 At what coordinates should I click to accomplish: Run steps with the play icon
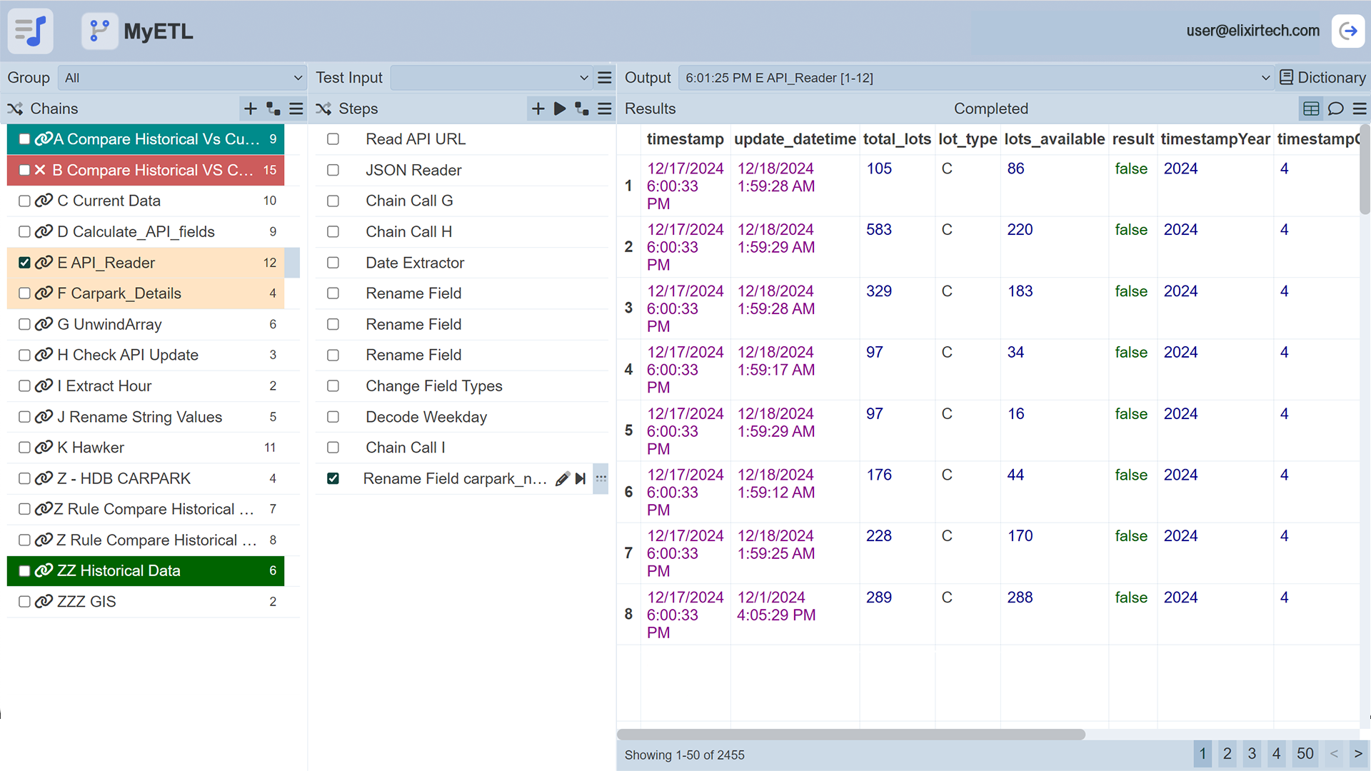560,109
